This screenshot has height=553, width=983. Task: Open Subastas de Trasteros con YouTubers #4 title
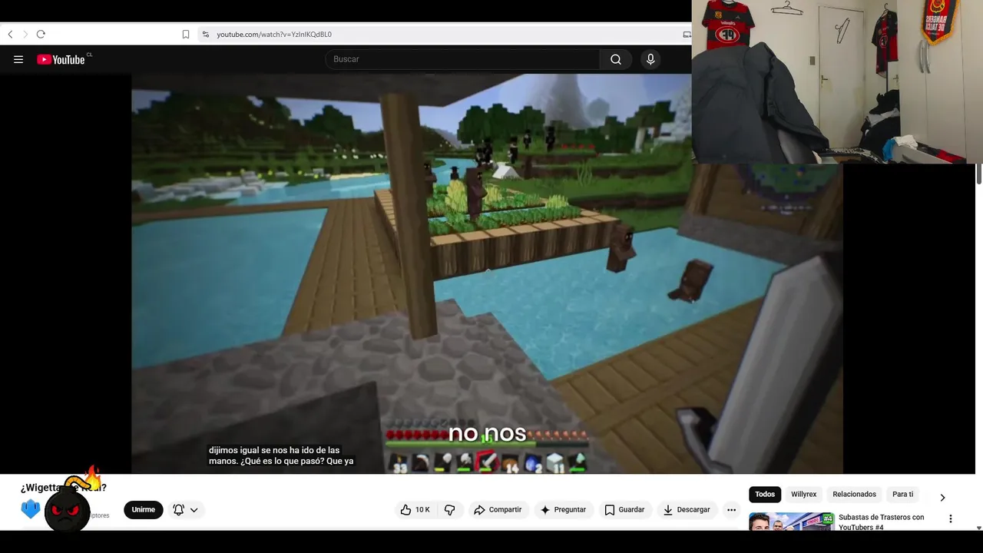coord(881,522)
